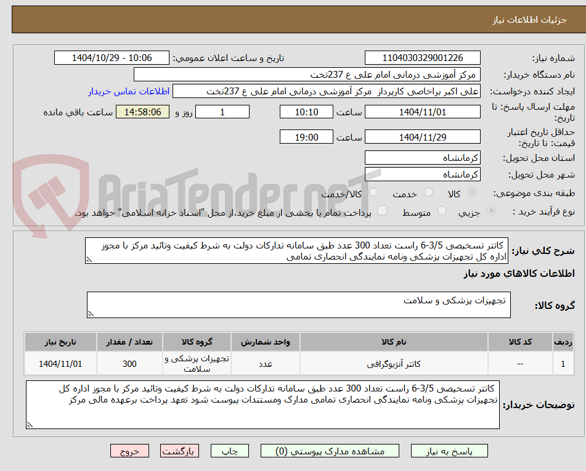Click the row number cell 1
Image resolution: width=586 pixels, height=471 pixels.
563,364
